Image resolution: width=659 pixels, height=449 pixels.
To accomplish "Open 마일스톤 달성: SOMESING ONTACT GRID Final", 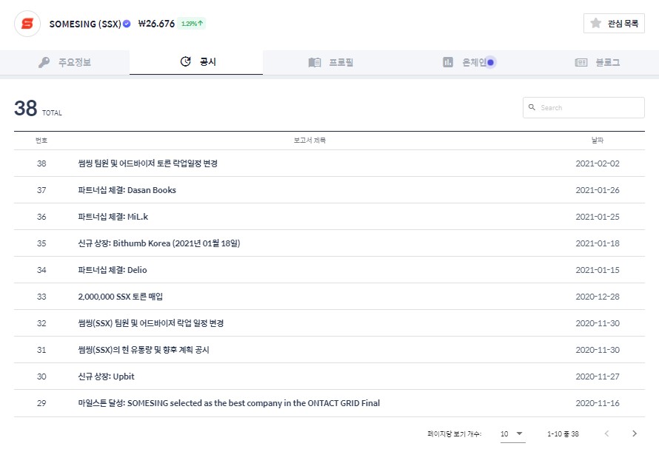I will click(x=229, y=403).
